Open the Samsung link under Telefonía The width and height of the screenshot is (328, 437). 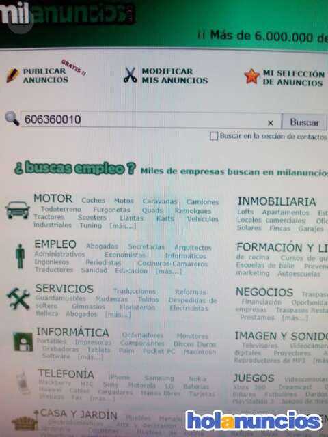click(159, 378)
